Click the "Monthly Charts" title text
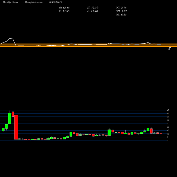This screenshot has height=177, width=177. pos(10,2)
